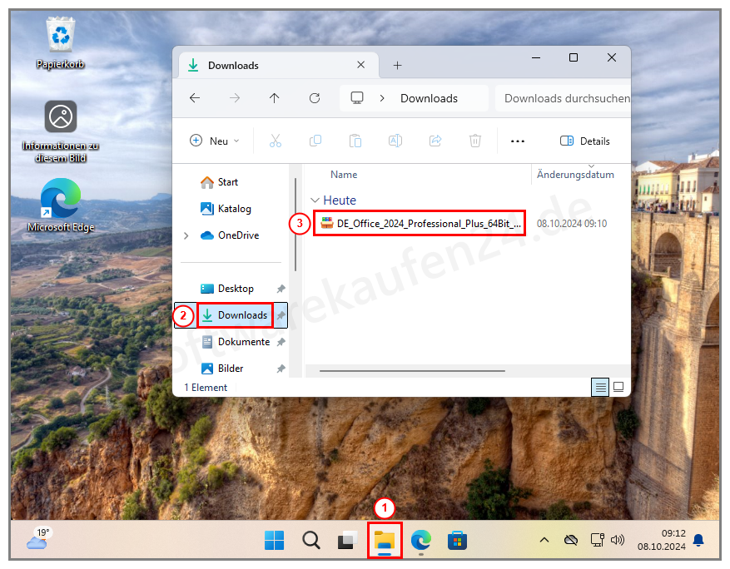
Task: Click the Downloads durchsuchen search box
Action: 566,98
